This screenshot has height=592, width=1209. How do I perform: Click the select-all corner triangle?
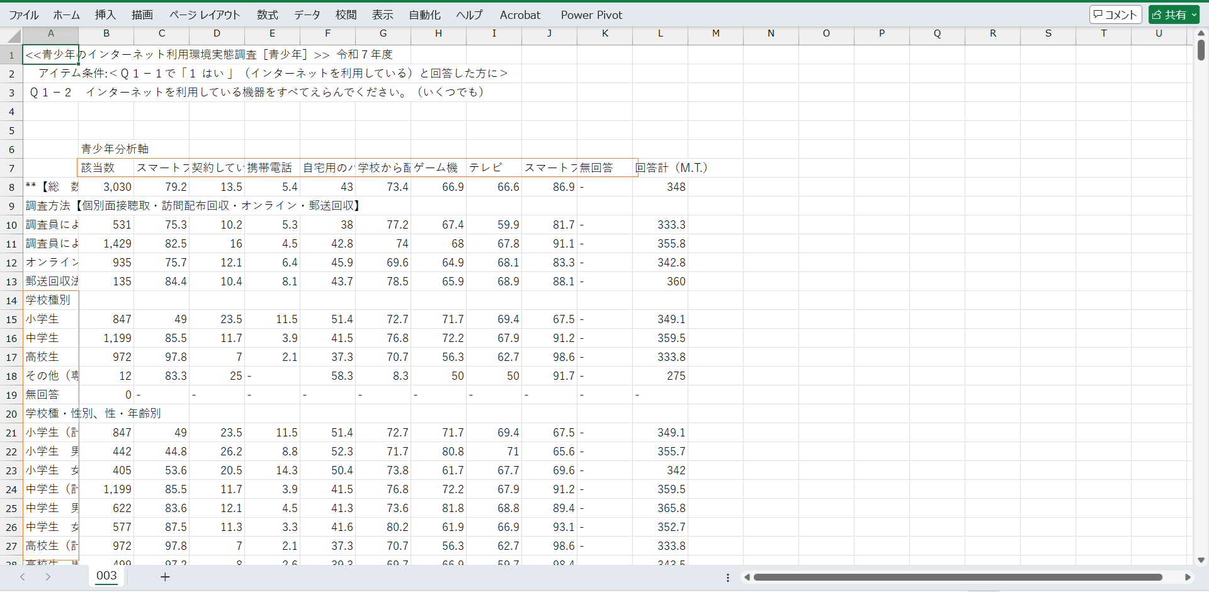tap(11, 34)
